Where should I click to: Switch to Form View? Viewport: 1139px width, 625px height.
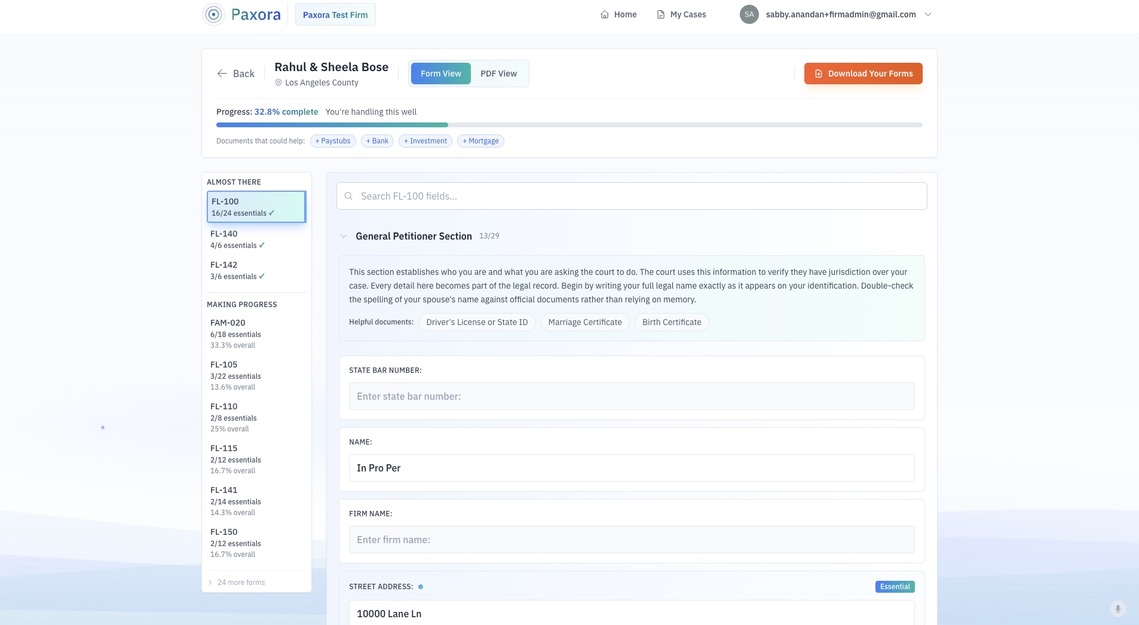tap(440, 73)
